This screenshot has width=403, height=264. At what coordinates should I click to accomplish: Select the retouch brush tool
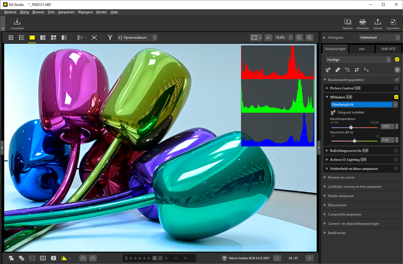pyautogui.click(x=338, y=70)
